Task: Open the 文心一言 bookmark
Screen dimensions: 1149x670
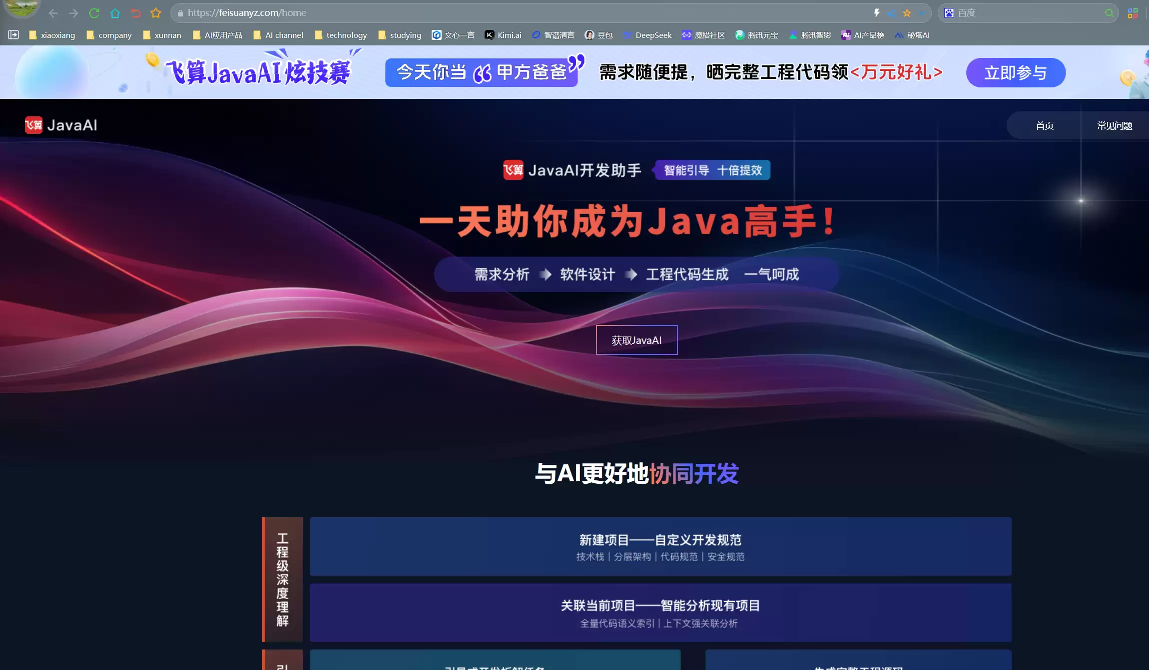Action: point(453,35)
